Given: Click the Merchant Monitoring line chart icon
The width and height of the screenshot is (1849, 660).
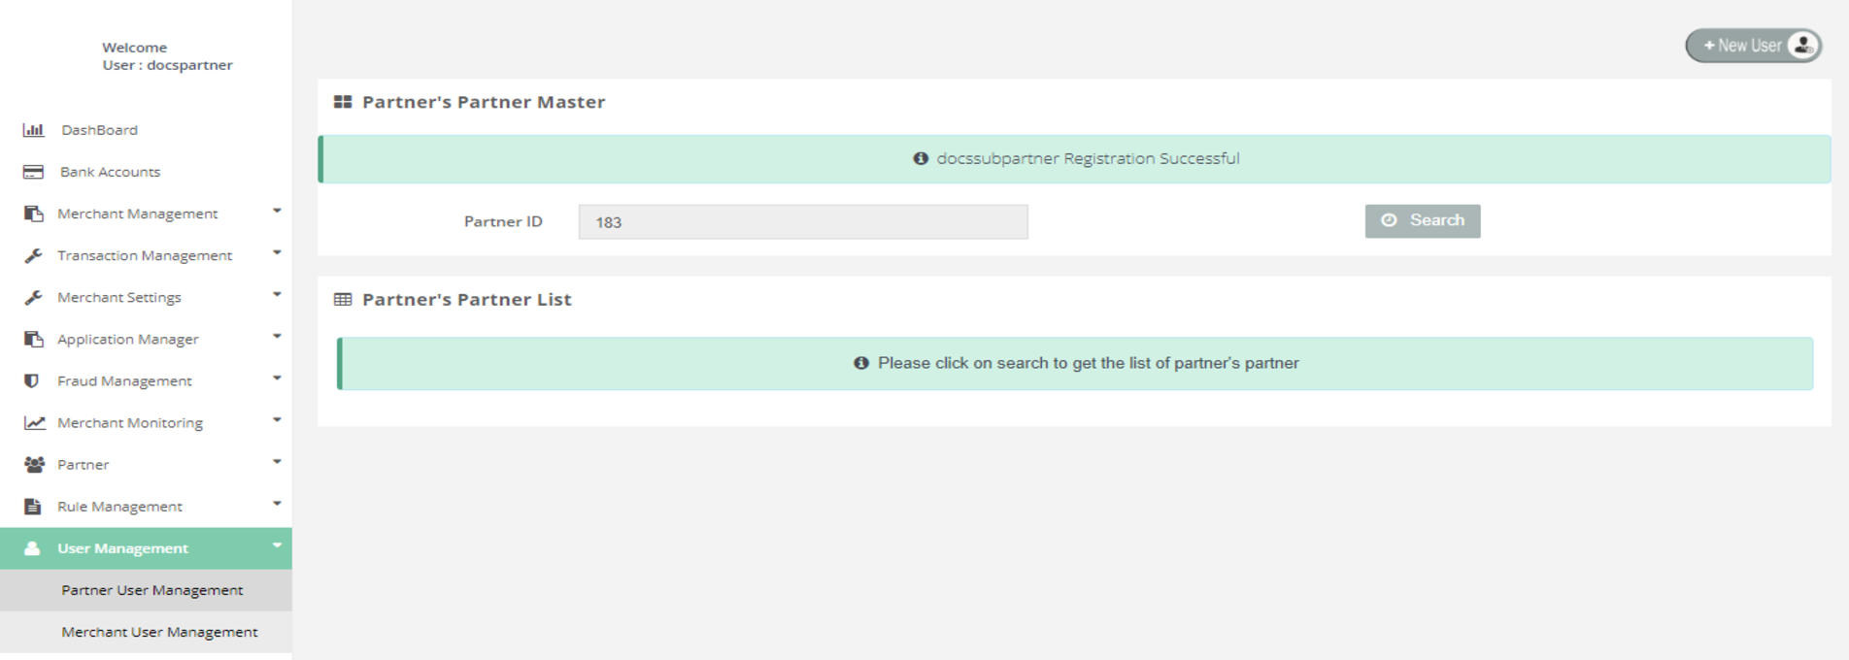Looking at the screenshot, I should pos(34,422).
